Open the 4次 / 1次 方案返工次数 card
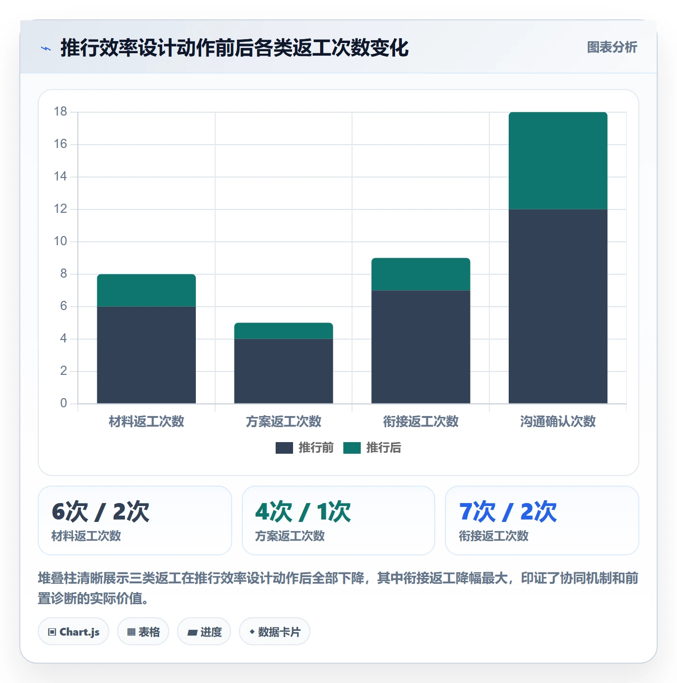Image resolution: width=677 pixels, height=683 pixels. tap(338, 520)
